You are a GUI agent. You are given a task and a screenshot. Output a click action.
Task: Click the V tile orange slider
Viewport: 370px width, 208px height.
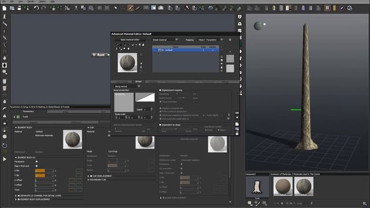click(44, 176)
